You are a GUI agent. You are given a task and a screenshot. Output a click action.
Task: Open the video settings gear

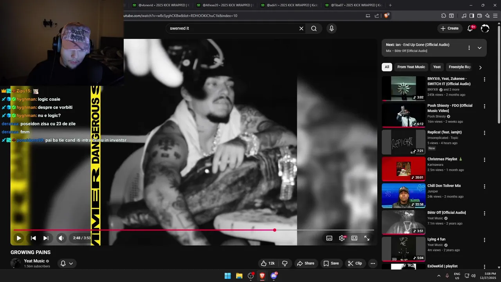click(x=342, y=238)
